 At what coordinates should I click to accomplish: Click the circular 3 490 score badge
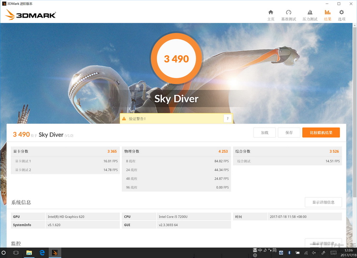(x=177, y=59)
